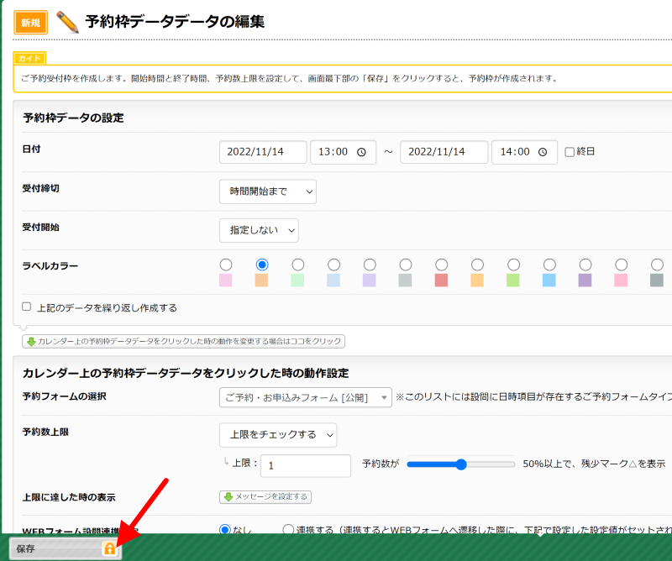Select the lavender label color radio
The width and height of the screenshot is (672, 561).
coord(370,265)
